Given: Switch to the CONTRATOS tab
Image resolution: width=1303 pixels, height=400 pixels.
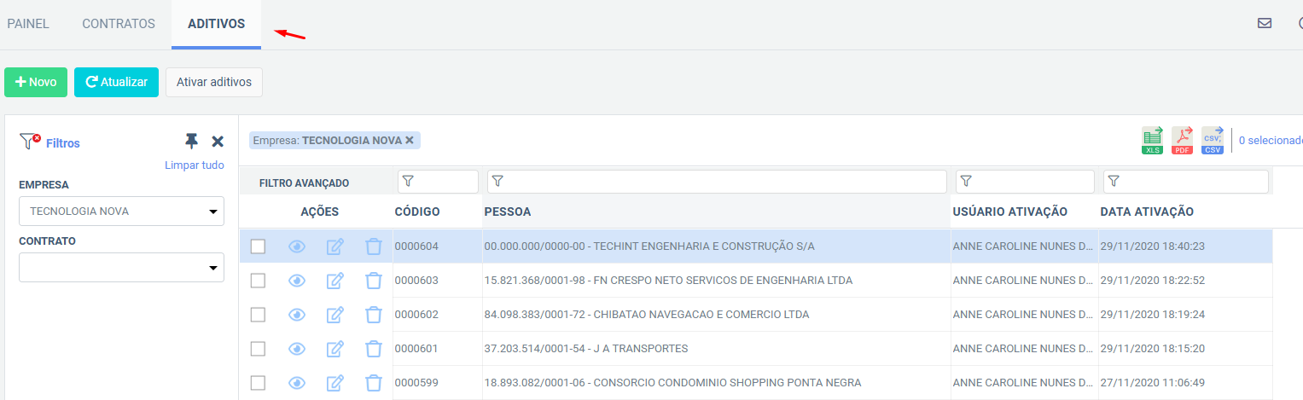Looking at the screenshot, I should pyautogui.click(x=119, y=24).
